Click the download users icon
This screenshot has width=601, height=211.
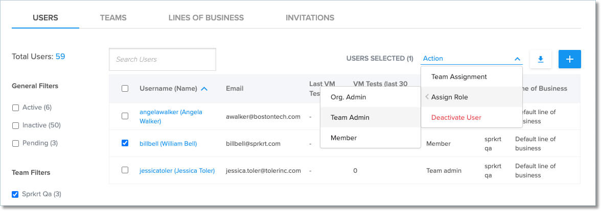click(x=541, y=60)
